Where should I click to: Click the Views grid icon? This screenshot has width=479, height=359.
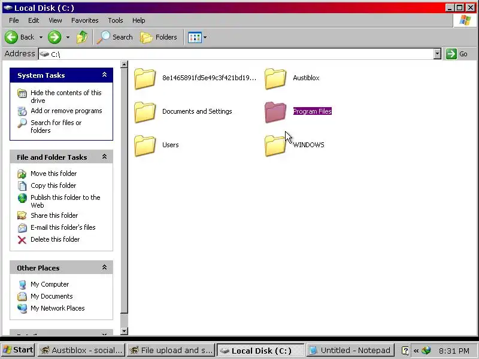[x=195, y=38]
